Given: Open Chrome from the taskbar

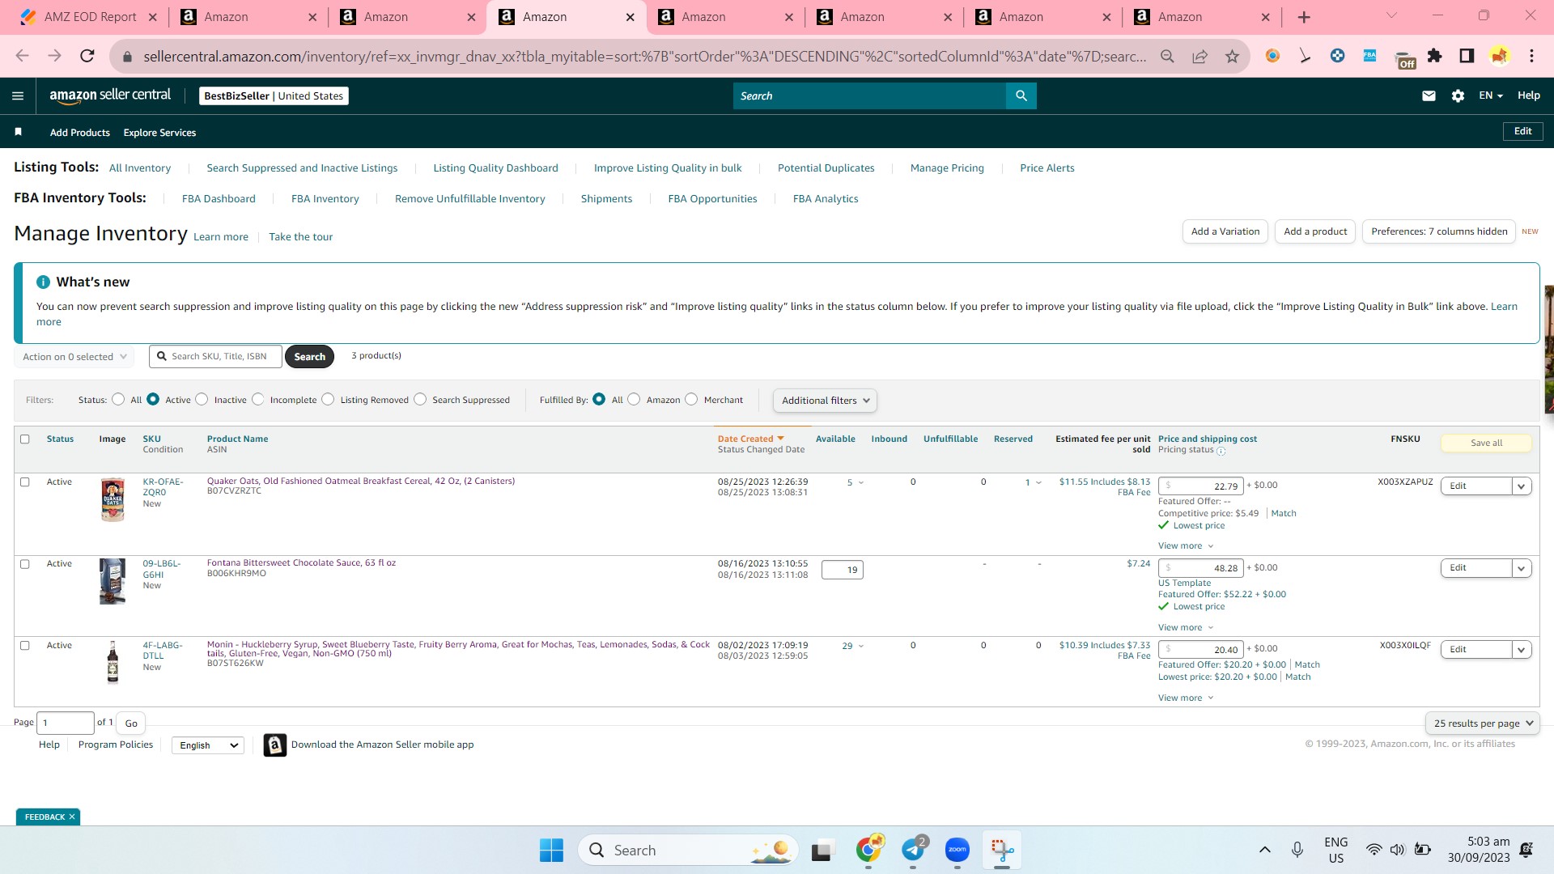Looking at the screenshot, I should (869, 850).
